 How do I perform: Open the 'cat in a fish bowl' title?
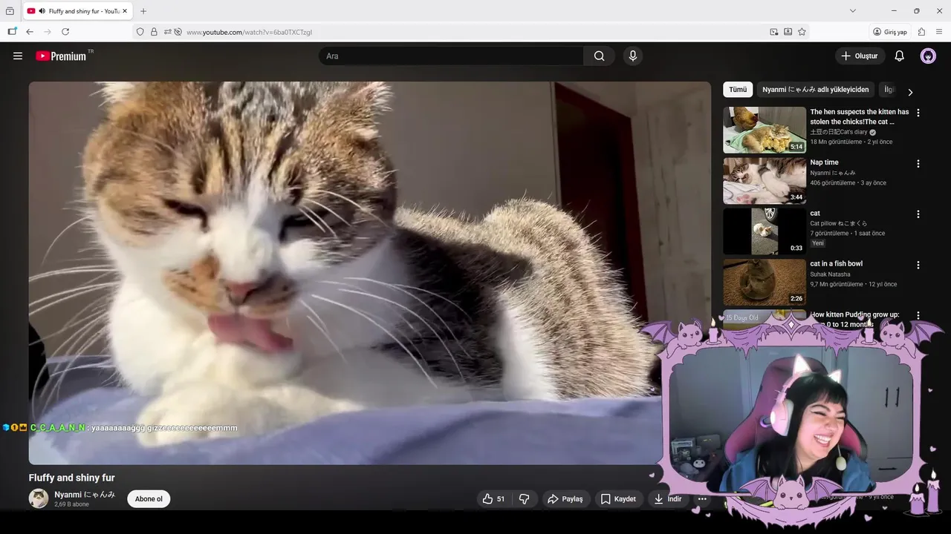pos(836,263)
